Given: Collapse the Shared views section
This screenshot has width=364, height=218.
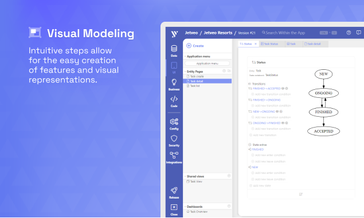Looking at the screenshot, I should (x=185, y=176).
